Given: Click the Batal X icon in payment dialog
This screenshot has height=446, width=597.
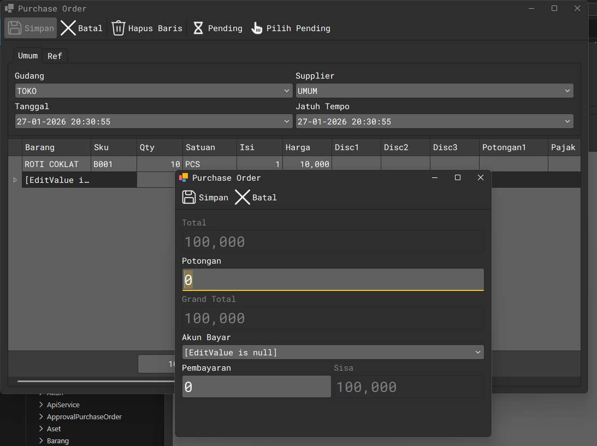Looking at the screenshot, I should point(242,198).
